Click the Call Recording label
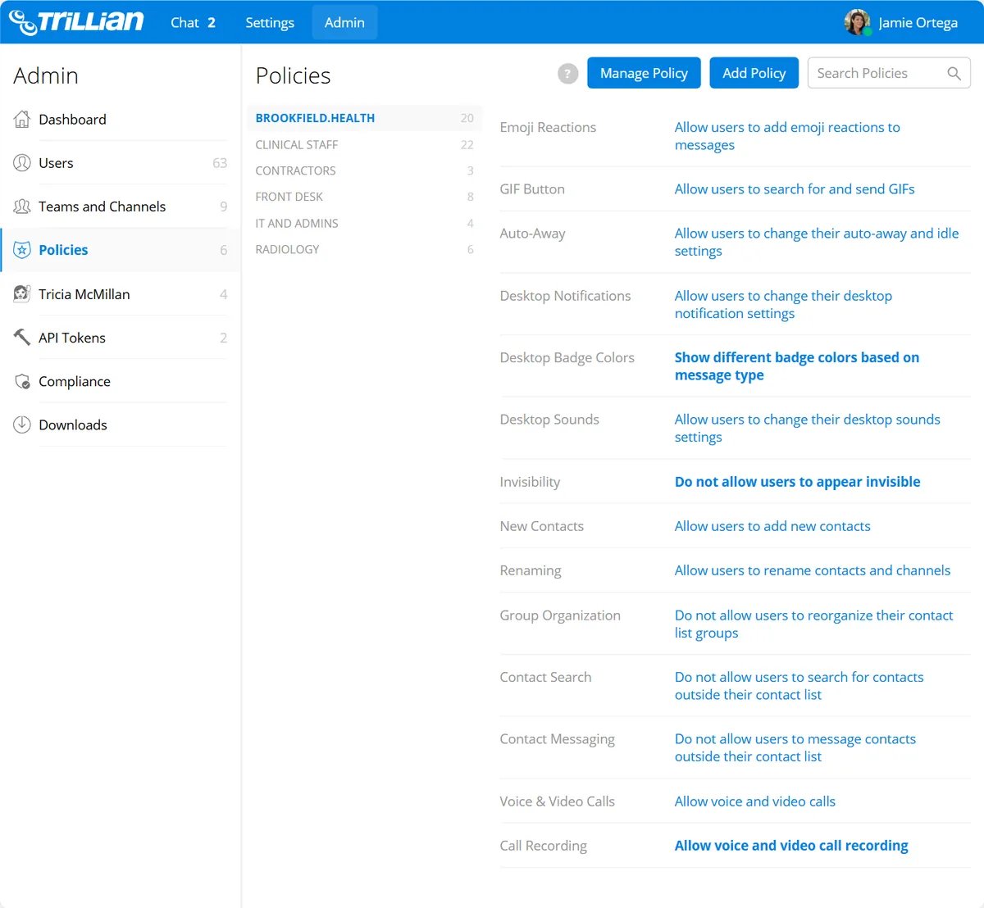Viewport: 984px width, 908px height. [543, 846]
